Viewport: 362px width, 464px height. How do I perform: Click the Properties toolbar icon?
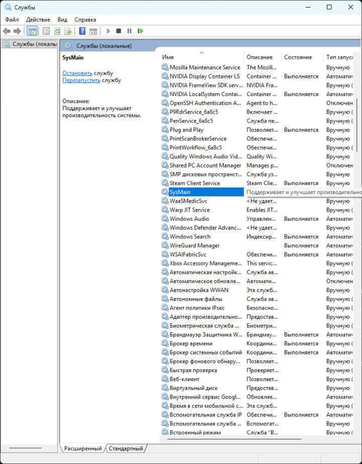pos(46,31)
